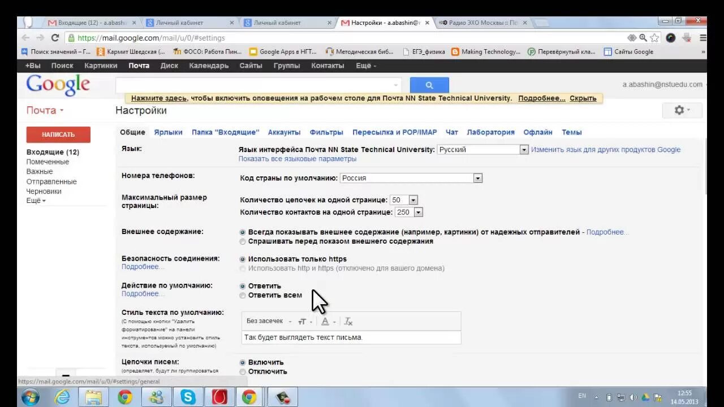Open the Making Technology Blogger bookmark
Image resolution: width=724 pixels, height=407 pixels.
coord(486,51)
